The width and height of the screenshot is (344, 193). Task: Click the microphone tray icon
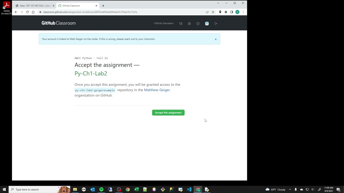(x=296, y=190)
